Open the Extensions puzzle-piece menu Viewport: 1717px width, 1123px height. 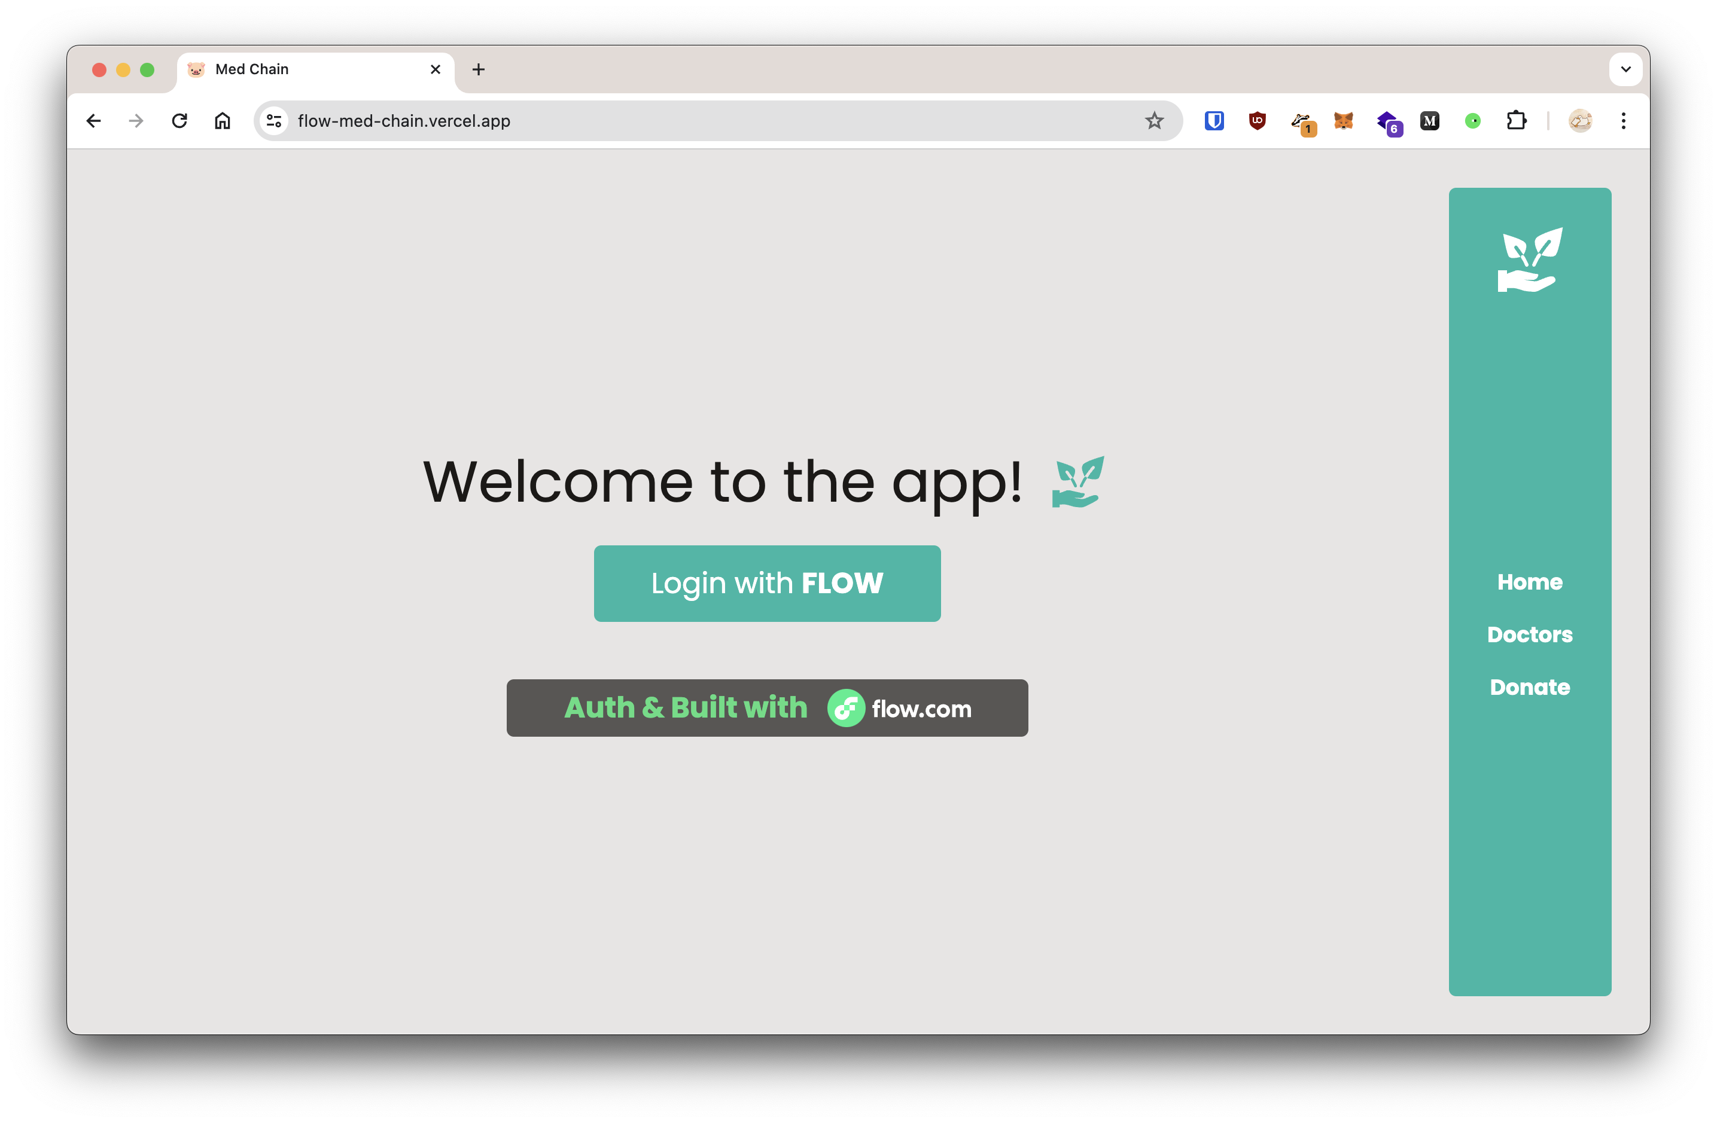tap(1516, 120)
